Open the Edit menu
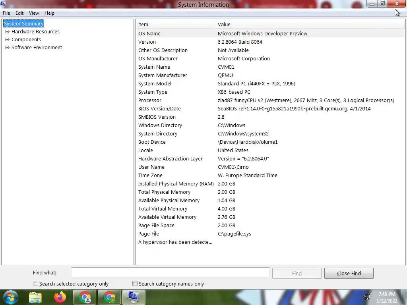Image resolution: width=407 pixels, height=305 pixels. tap(19, 13)
